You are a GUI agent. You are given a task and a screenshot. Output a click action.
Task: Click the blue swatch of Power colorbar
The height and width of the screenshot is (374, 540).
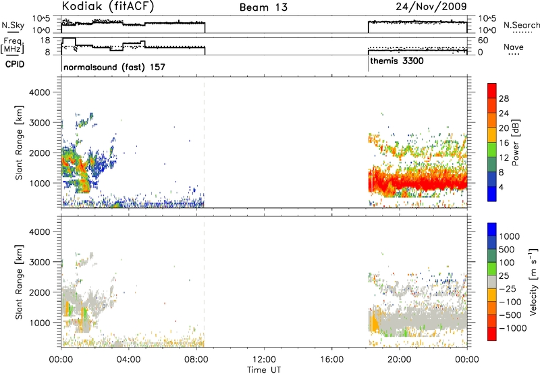(492, 194)
